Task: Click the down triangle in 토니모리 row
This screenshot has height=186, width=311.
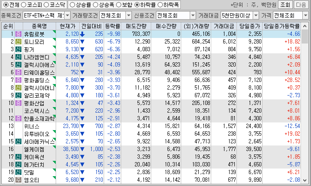Action: click(82, 42)
